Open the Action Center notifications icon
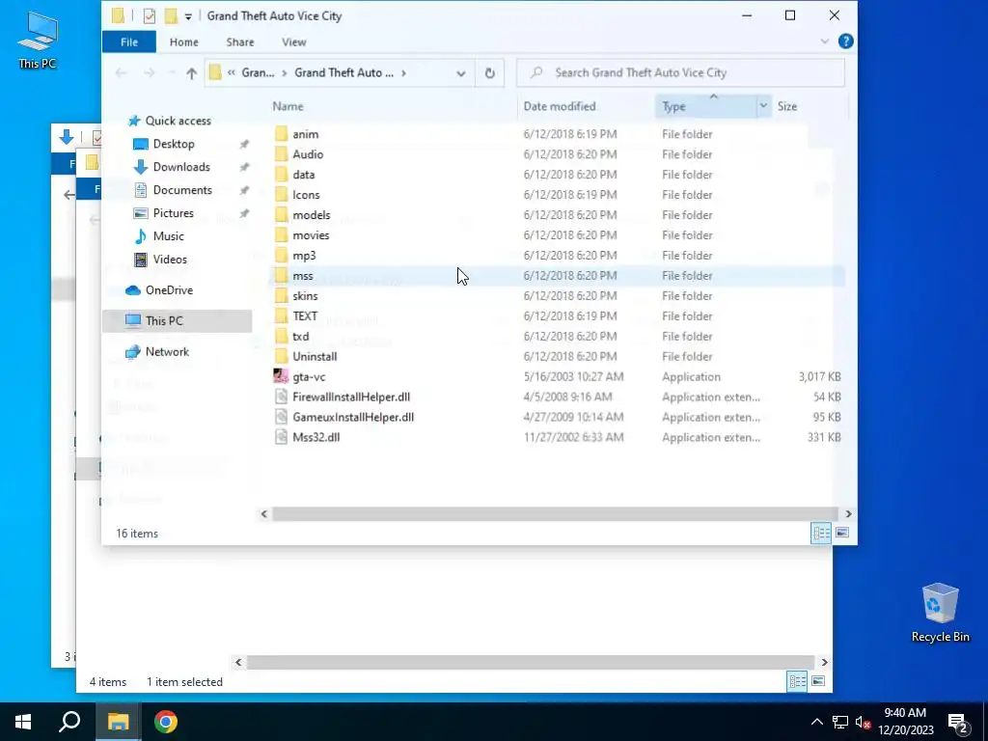 click(x=958, y=722)
